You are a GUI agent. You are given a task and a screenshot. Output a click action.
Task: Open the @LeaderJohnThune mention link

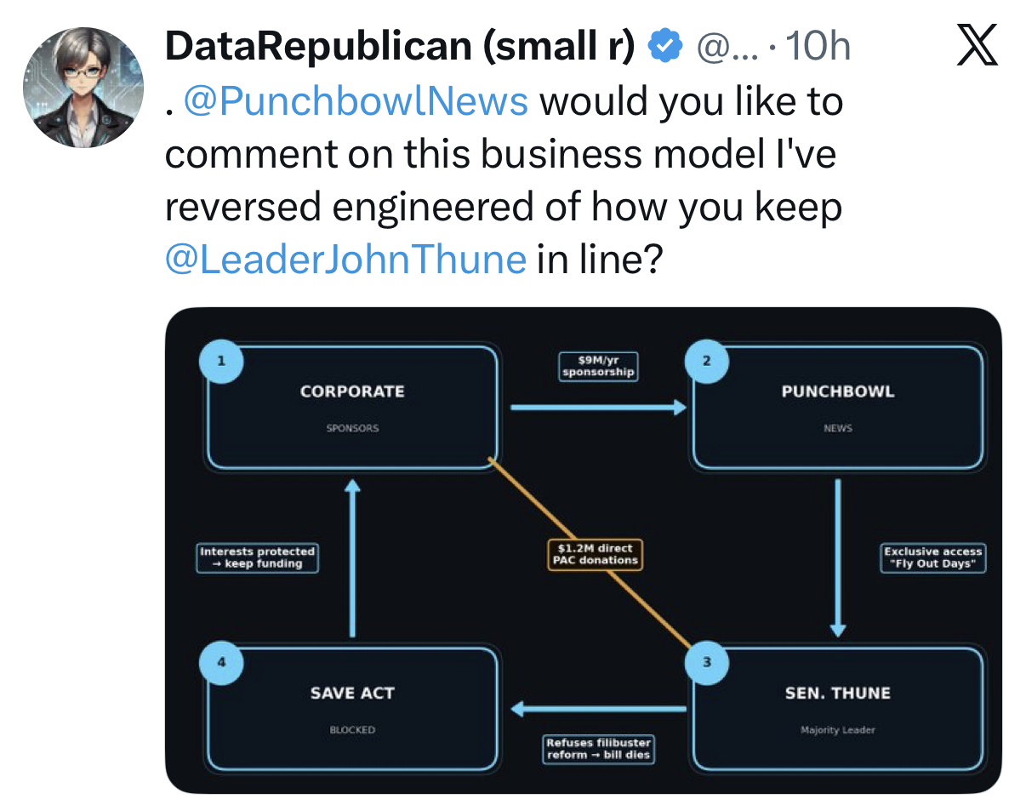coord(345,258)
